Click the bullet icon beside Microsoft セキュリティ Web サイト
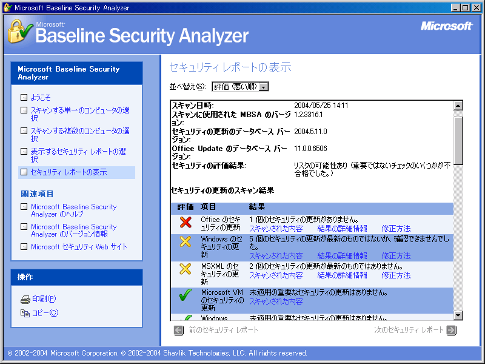 tap(24, 247)
